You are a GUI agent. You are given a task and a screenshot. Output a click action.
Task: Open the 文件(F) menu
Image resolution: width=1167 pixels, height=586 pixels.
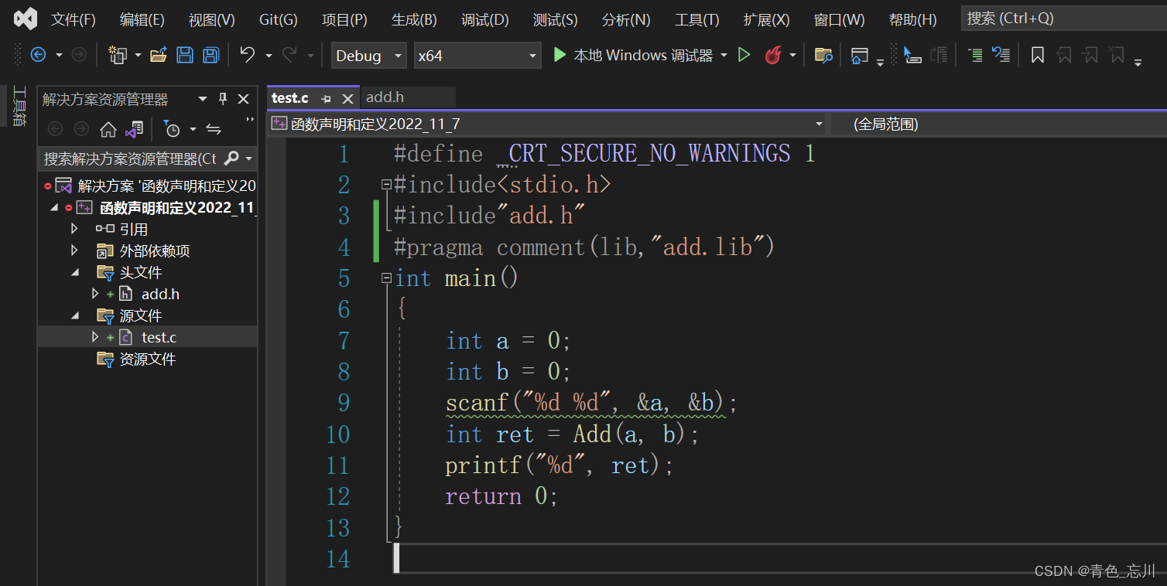tap(74, 19)
